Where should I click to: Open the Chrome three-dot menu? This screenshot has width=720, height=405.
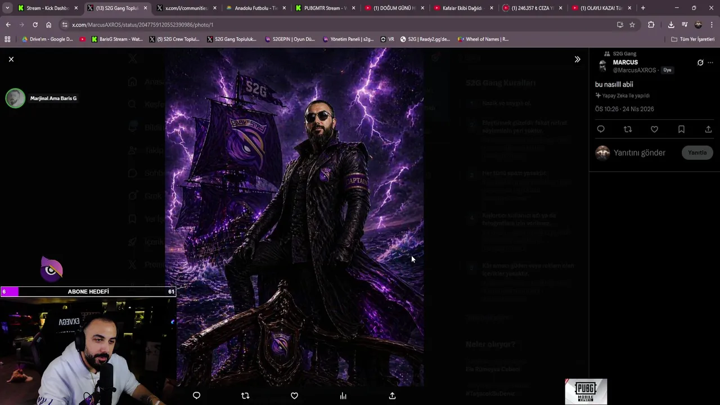(x=712, y=25)
